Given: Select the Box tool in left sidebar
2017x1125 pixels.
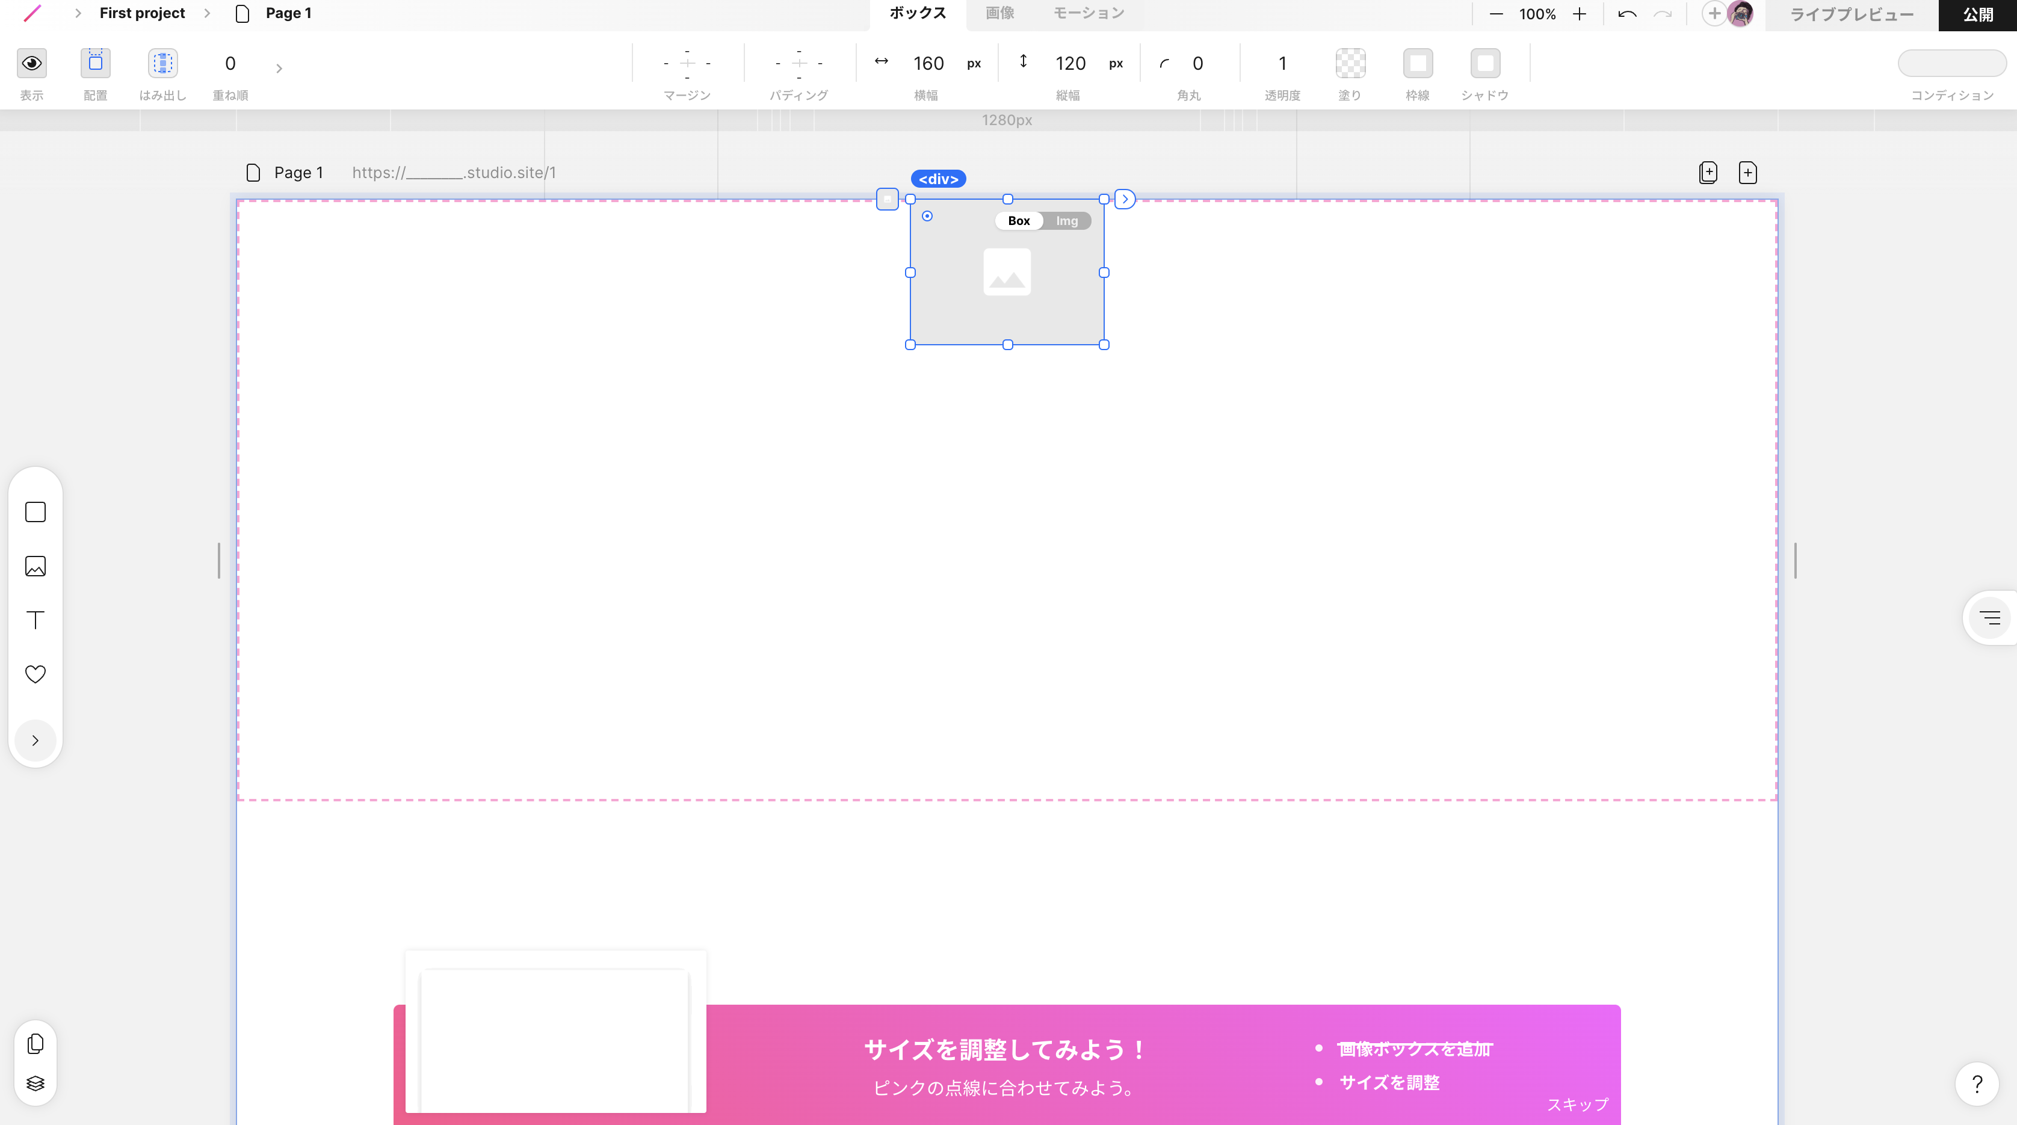Looking at the screenshot, I should pos(36,512).
